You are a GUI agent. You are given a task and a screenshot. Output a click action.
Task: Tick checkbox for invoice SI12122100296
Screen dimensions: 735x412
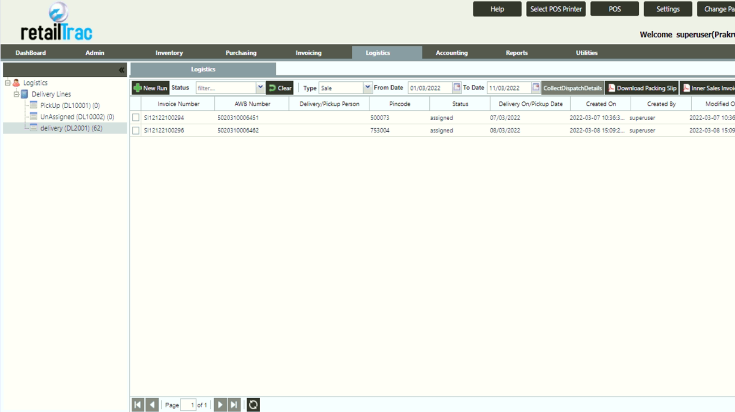point(136,130)
